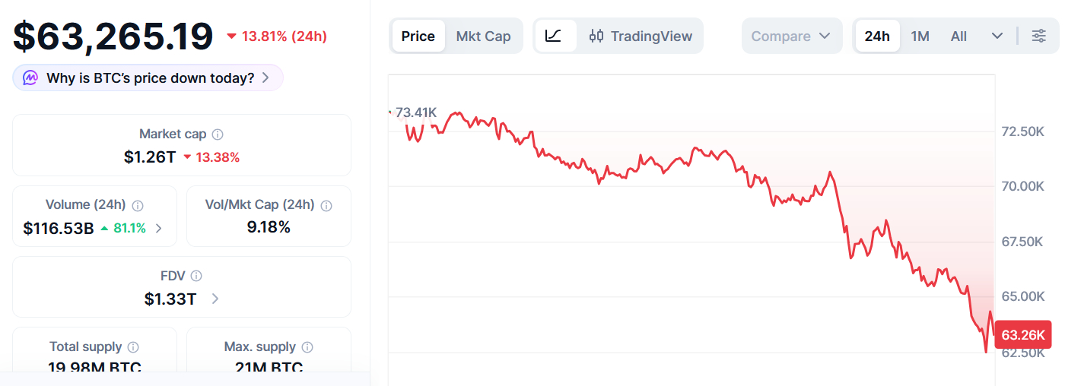This screenshot has width=1065, height=386.
Task: Open "Why is BTC's price down today?"
Action: pos(148,78)
